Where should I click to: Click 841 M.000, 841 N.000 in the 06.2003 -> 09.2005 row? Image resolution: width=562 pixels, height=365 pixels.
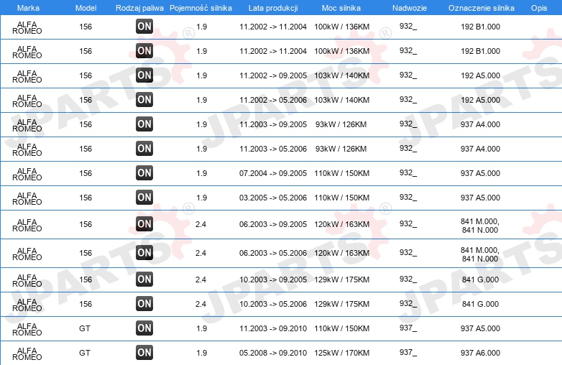(x=480, y=226)
